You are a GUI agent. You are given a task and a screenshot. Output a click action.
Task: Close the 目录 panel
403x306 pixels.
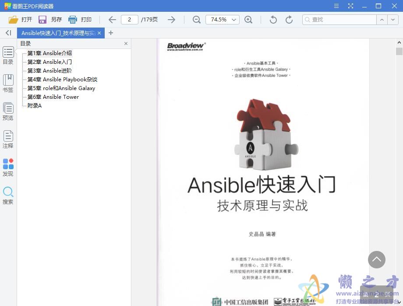(126, 44)
